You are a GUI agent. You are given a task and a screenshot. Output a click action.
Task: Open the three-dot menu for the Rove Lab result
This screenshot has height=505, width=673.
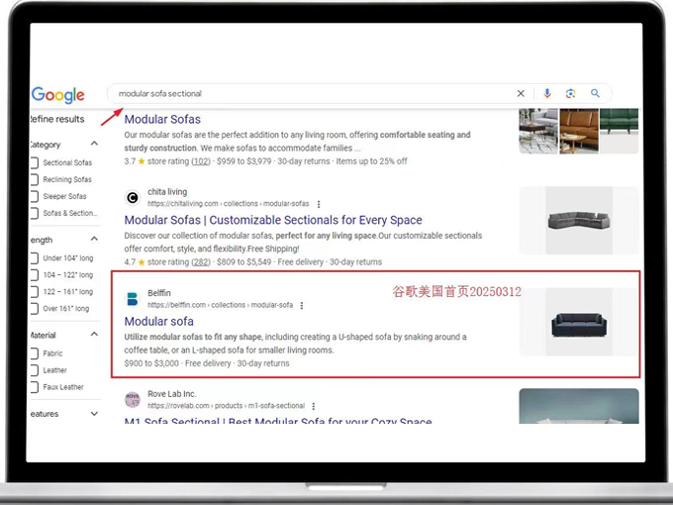(x=314, y=406)
